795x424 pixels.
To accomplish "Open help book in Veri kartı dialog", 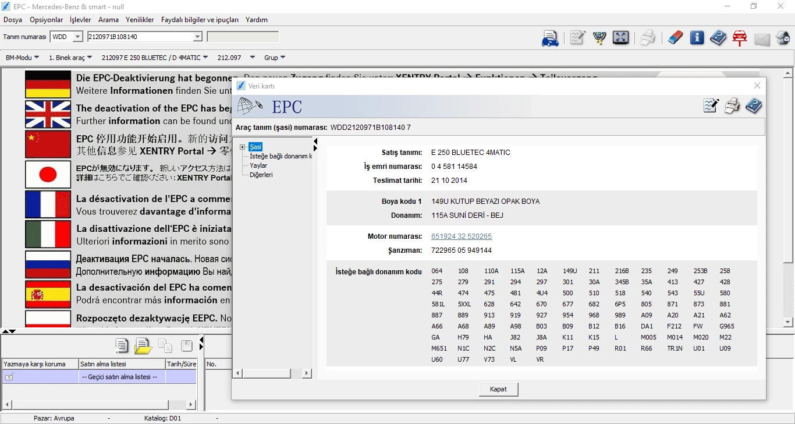I will tap(754, 106).
